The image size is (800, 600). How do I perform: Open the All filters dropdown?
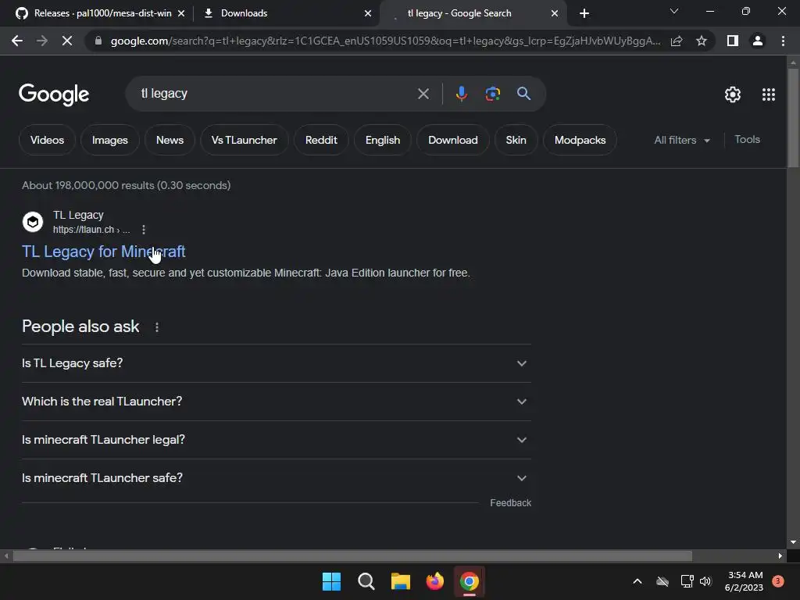tap(681, 140)
